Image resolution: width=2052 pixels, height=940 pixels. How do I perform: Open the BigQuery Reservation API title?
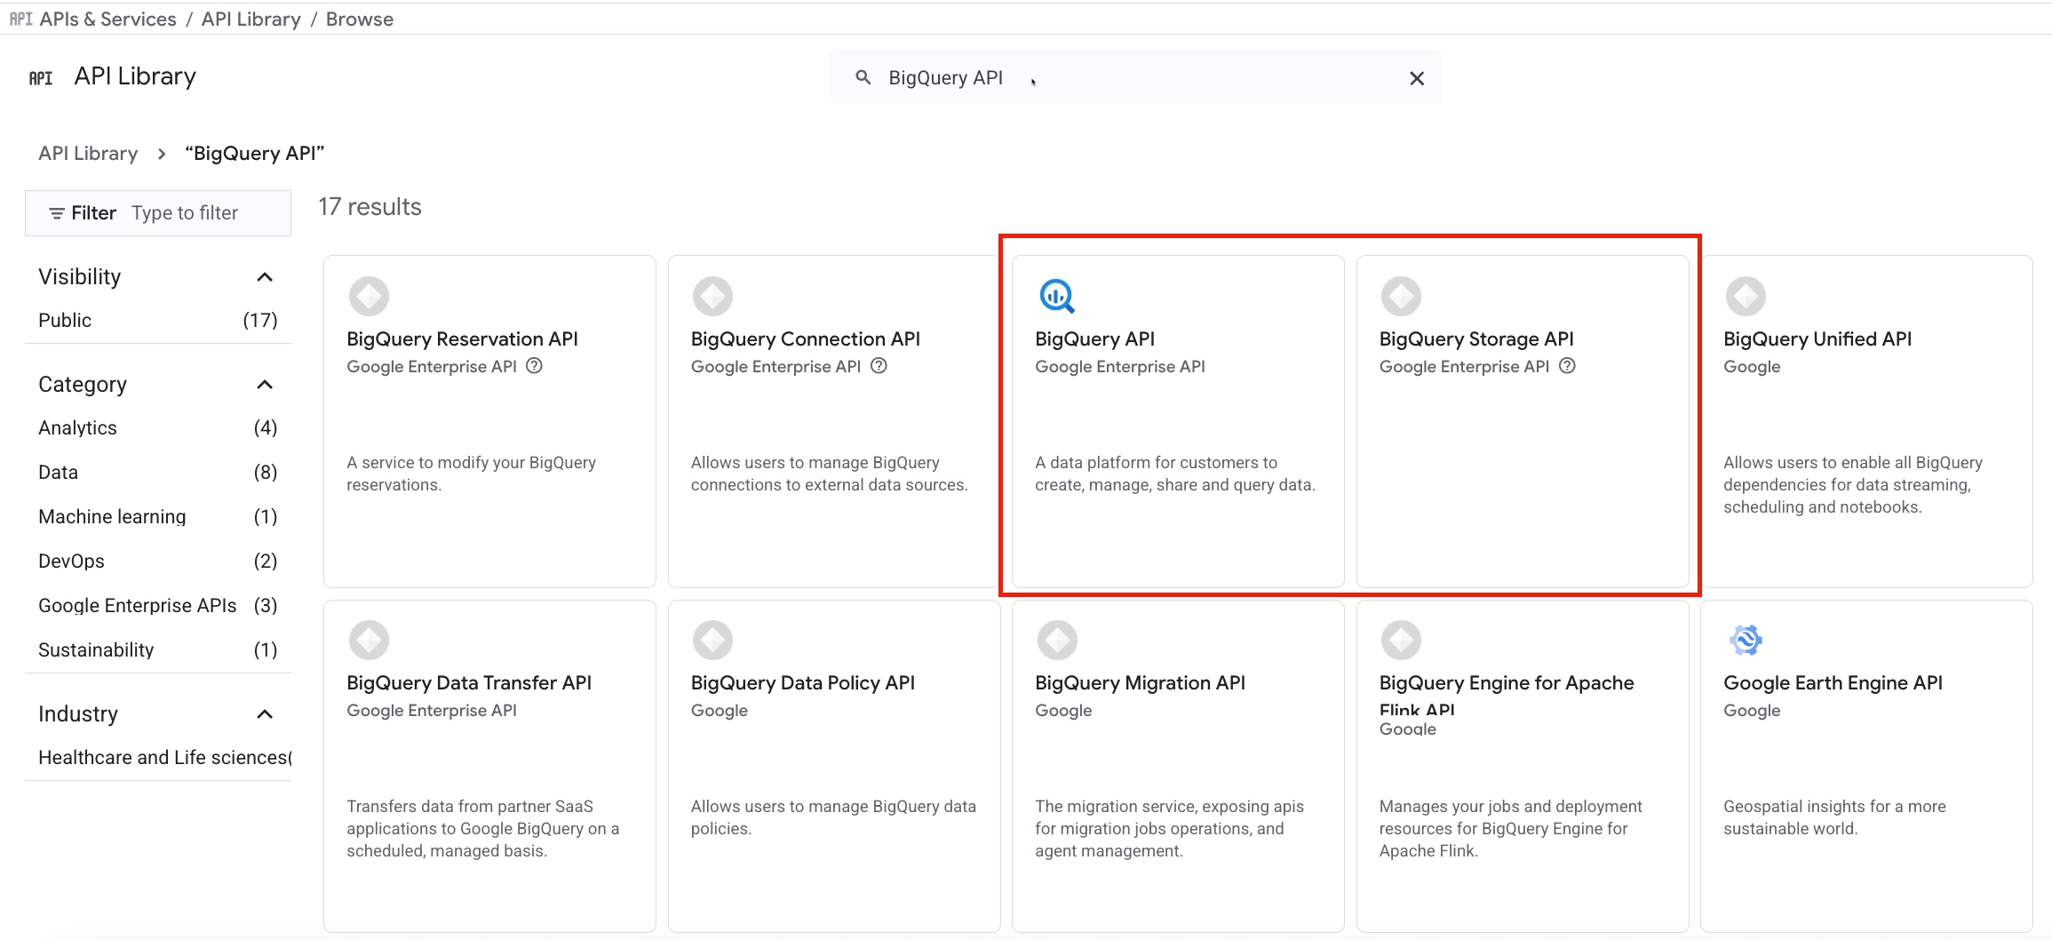tap(462, 339)
